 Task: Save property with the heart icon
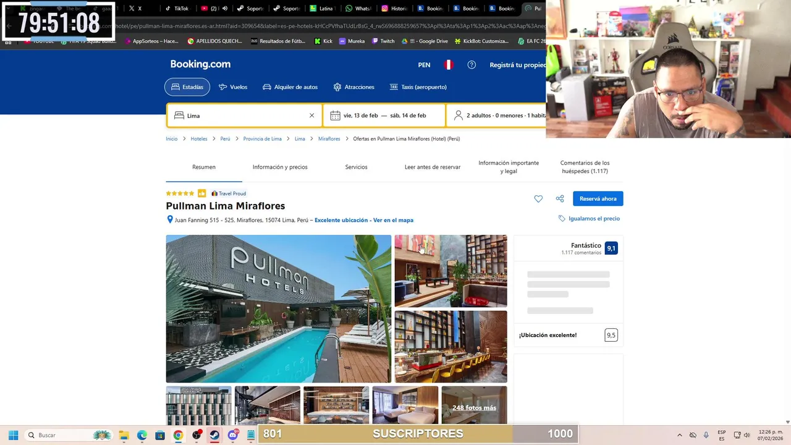(538, 198)
